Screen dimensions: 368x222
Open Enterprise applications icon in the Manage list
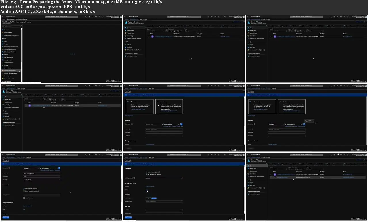click(3, 52)
